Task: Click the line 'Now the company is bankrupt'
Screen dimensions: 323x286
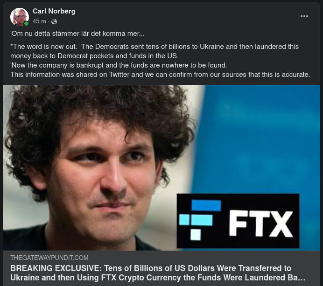Action: [x=119, y=65]
